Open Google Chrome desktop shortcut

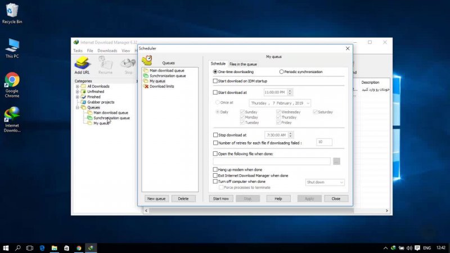pos(12,84)
